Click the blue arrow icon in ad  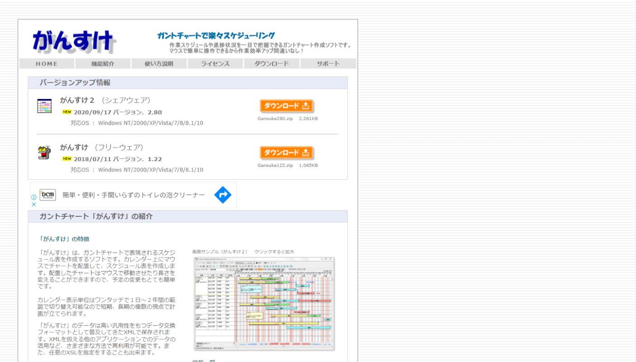click(223, 195)
